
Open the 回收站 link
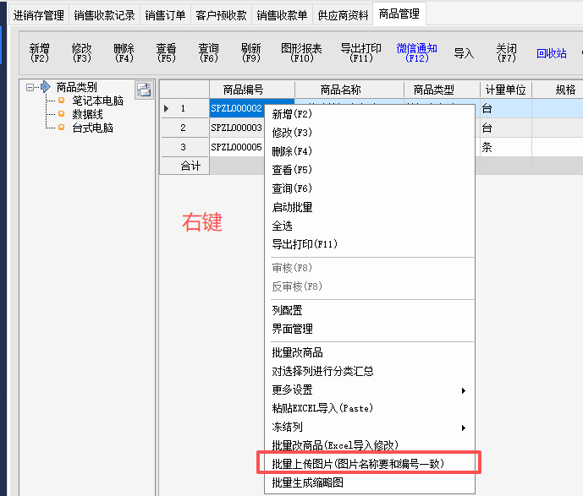tap(552, 53)
